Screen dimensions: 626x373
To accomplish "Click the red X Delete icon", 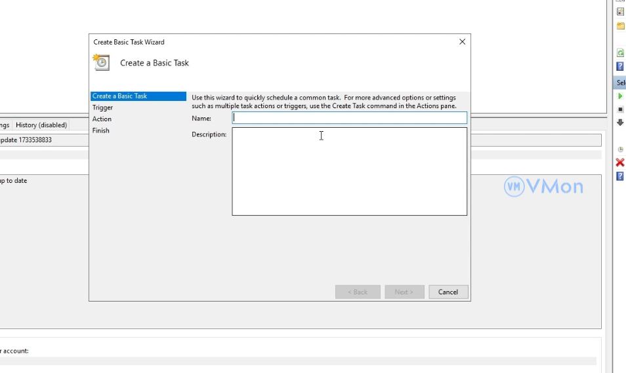I will pos(620,163).
